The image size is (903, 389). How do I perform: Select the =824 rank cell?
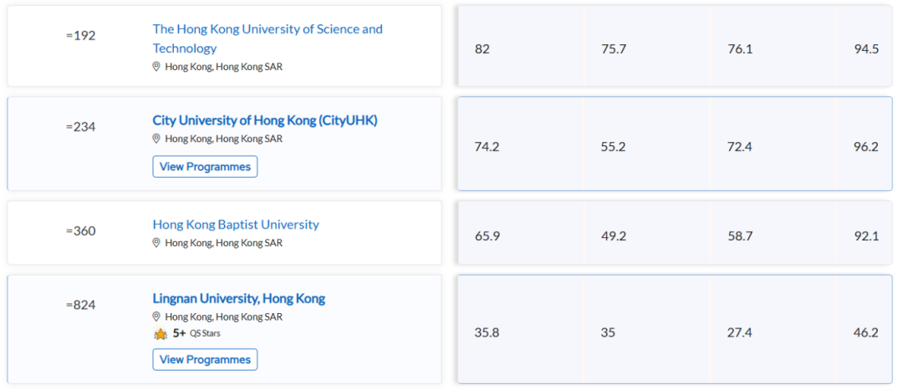click(x=80, y=306)
